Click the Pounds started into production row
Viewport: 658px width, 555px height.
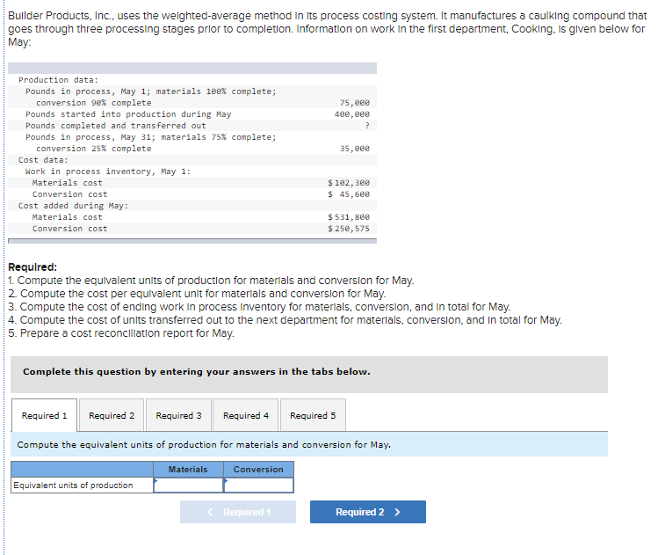pyautogui.click(x=192, y=113)
